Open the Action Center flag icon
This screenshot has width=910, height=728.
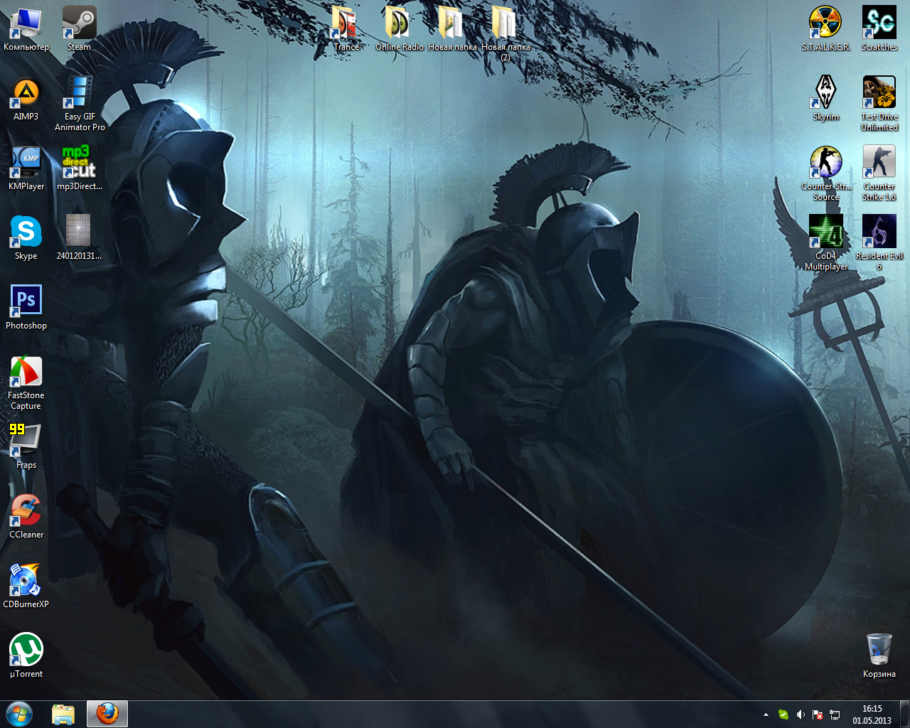tap(818, 714)
